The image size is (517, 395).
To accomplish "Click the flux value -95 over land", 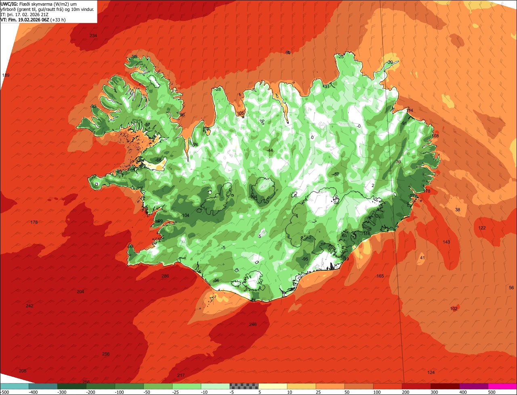I will pos(305,259).
